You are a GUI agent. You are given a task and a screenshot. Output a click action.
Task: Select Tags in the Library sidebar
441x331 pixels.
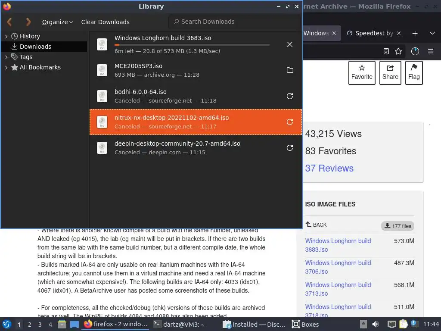(x=26, y=57)
